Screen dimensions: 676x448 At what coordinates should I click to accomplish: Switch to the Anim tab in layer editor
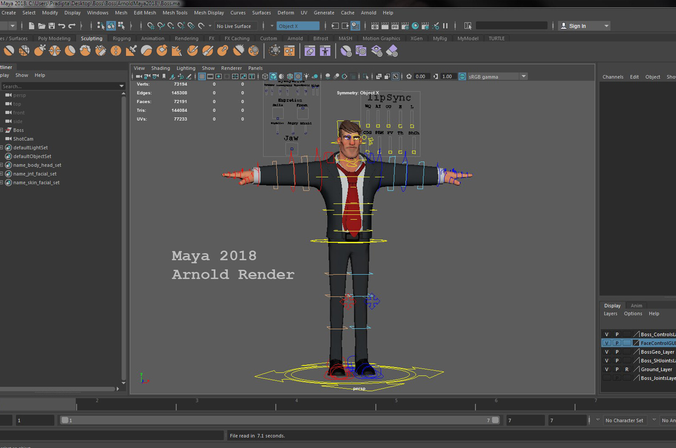click(x=636, y=305)
